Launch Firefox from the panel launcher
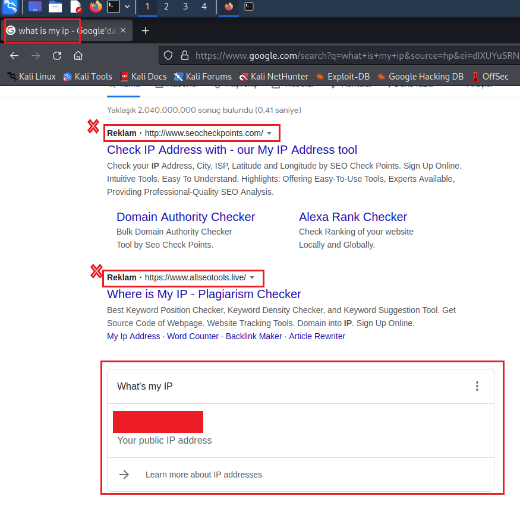Screen dimensions: 520x509 [95, 7]
